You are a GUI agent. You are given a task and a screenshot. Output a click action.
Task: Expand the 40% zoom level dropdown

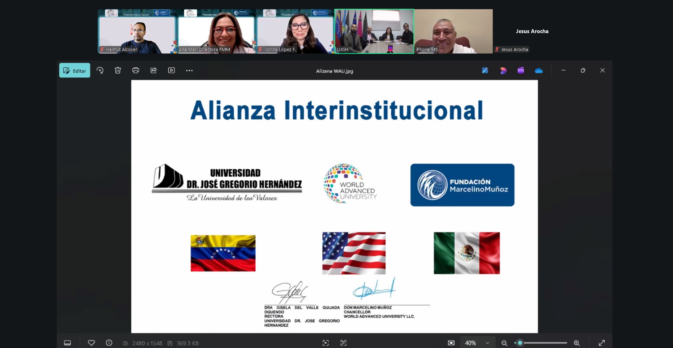tap(488, 343)
